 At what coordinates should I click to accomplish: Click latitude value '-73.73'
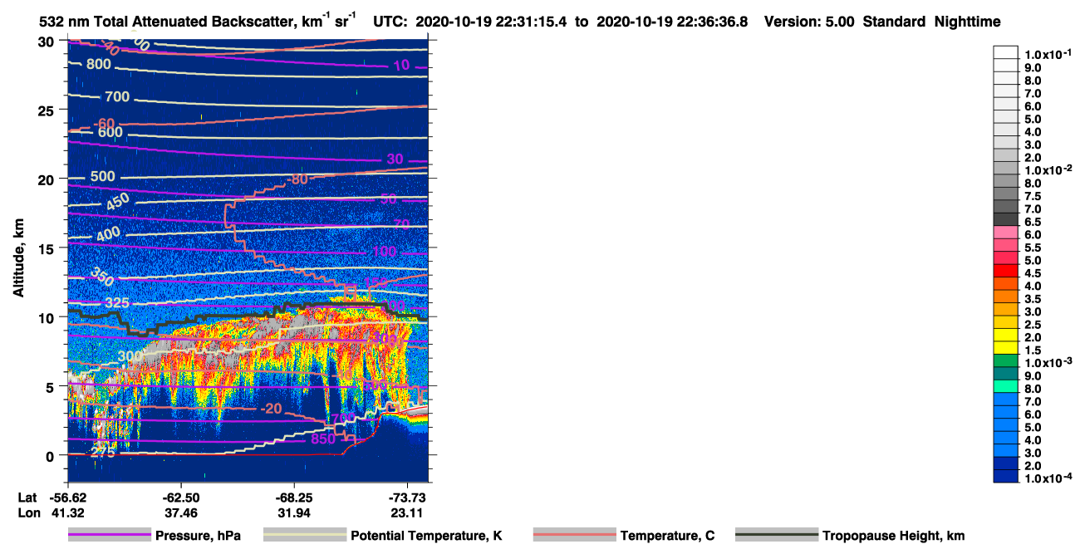(x=406, y=497)
